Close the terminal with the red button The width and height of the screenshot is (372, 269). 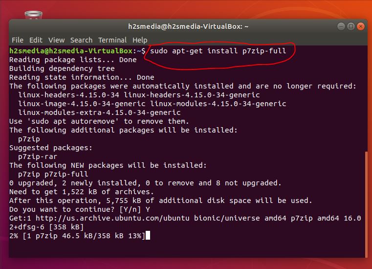click(x=361, y=26)
